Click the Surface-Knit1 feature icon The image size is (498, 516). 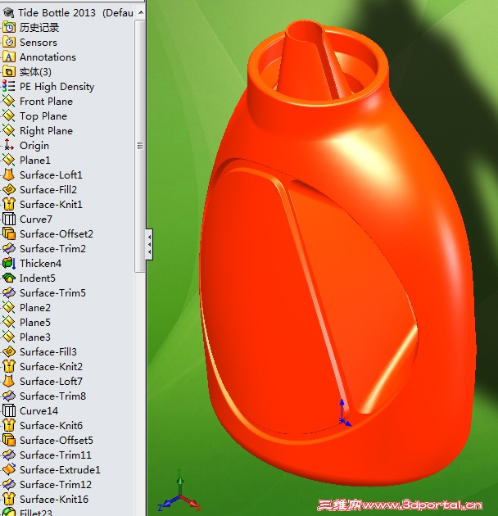[8, 205]
